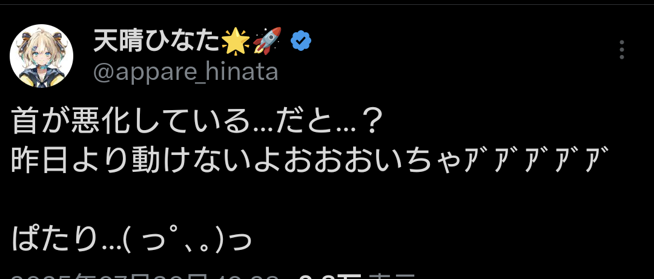Click the blue verified checkmark badge

click(301, 41)
